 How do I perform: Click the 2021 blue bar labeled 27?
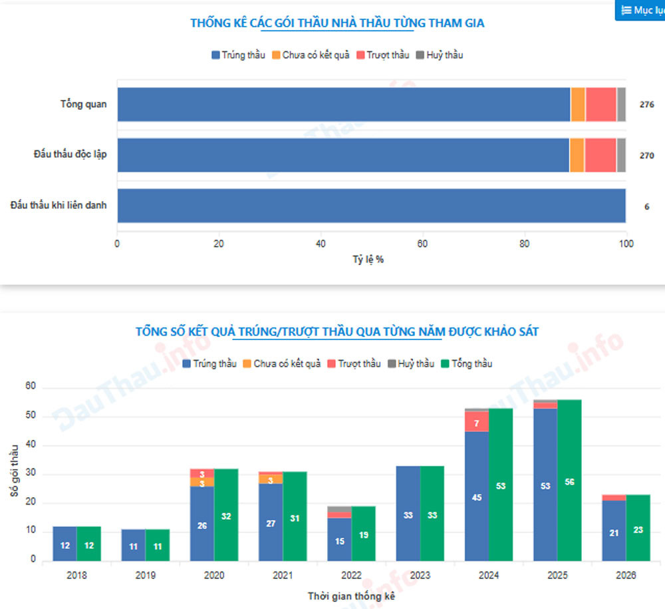point(271,522)
